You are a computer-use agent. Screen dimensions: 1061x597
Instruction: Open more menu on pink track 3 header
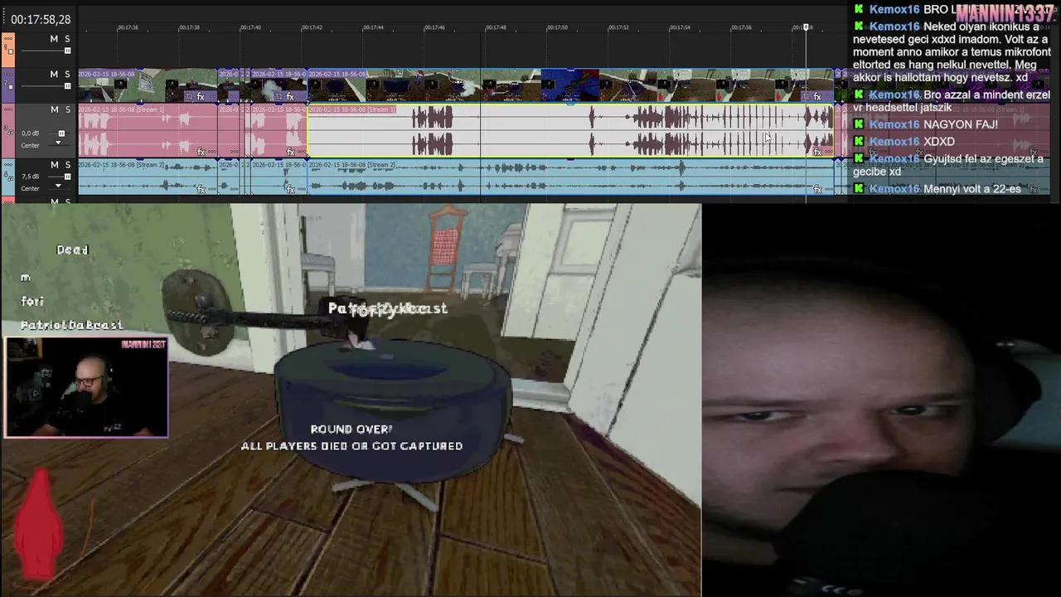coord(8,109)
